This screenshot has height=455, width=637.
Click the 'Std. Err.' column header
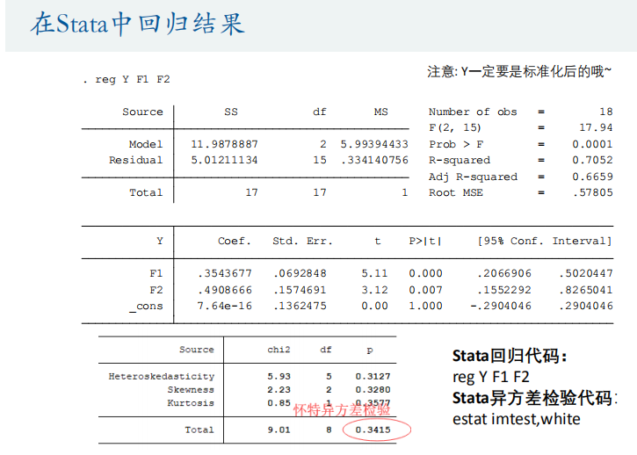pyautogui.click(x=302, y=241)
